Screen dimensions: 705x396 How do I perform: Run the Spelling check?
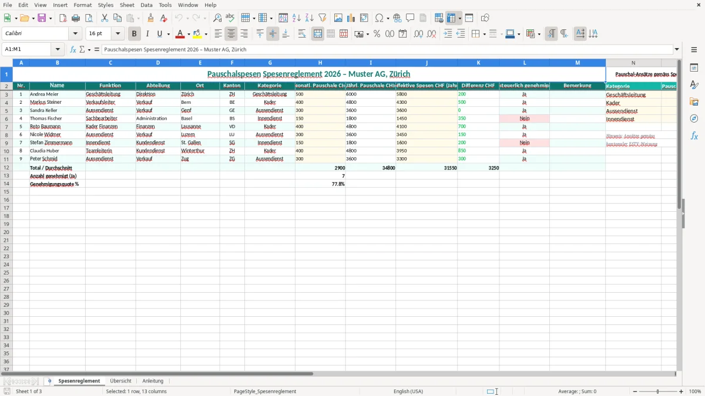230,18
